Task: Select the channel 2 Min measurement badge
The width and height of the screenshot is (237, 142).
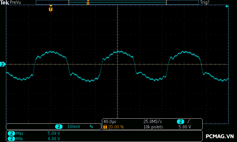Action: click(x=11, y=138)
